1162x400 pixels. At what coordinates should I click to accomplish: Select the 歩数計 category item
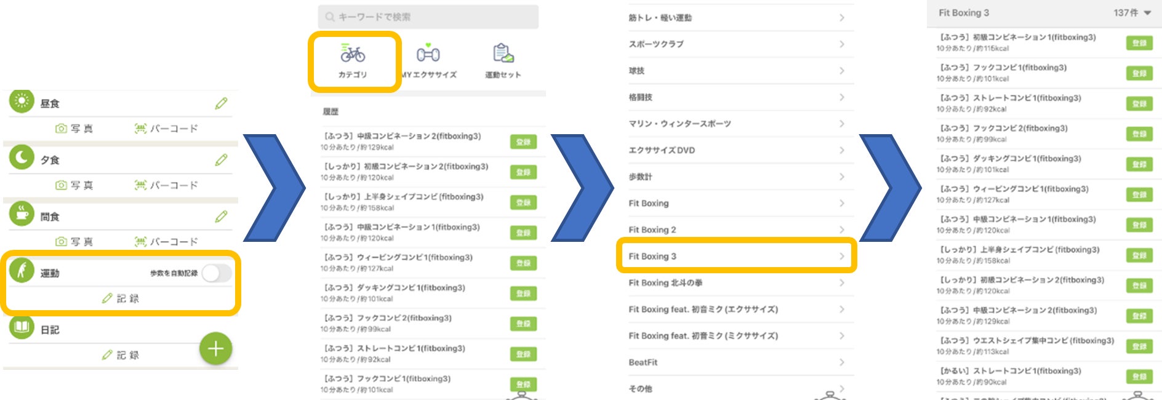[735, 177]
